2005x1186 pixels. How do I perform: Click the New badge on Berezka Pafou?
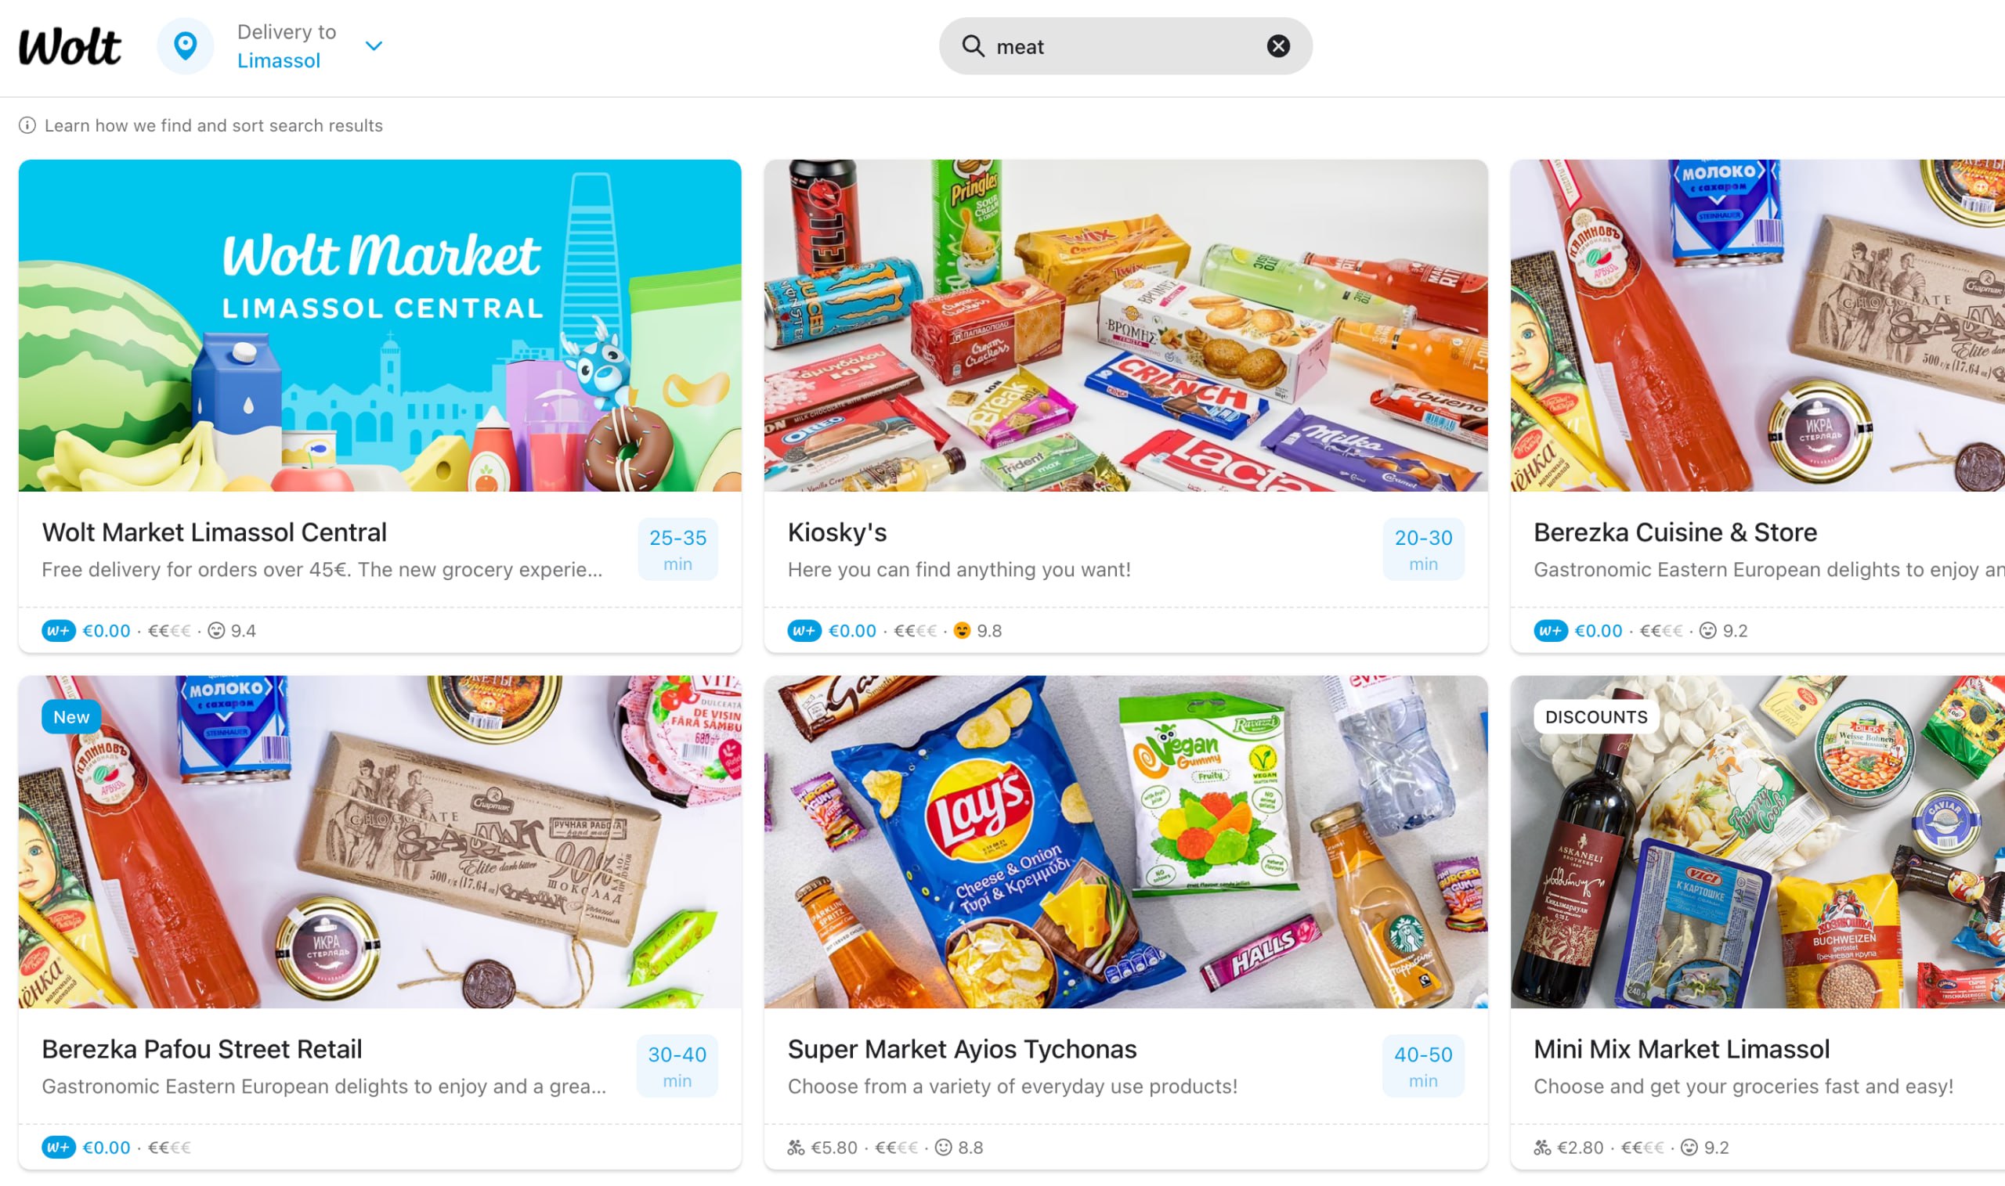point(71,717)
